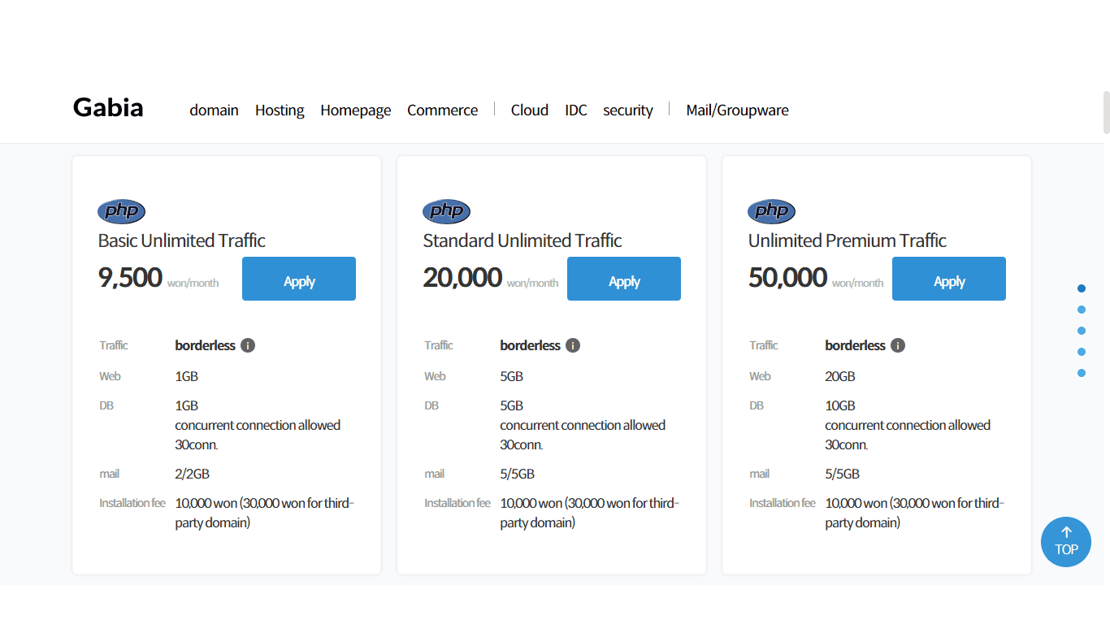This screenshot has height=624, width=1110.
Task: Open the Cloud menu
Action: (530, 110)
